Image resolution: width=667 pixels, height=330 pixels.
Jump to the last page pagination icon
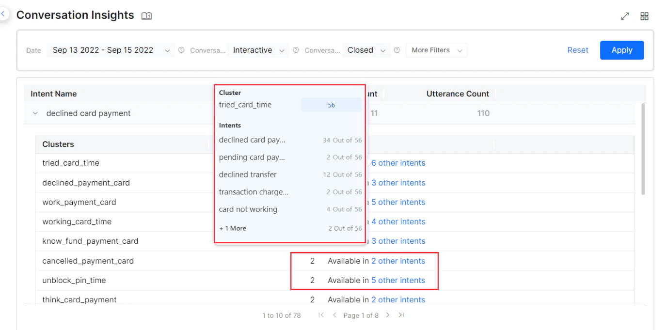coord(401,315)
